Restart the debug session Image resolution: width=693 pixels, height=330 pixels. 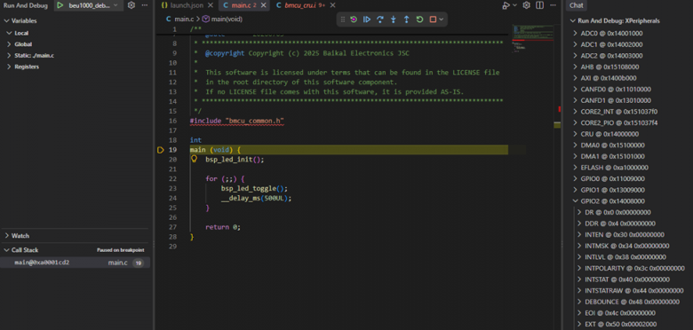click(420, 20)
